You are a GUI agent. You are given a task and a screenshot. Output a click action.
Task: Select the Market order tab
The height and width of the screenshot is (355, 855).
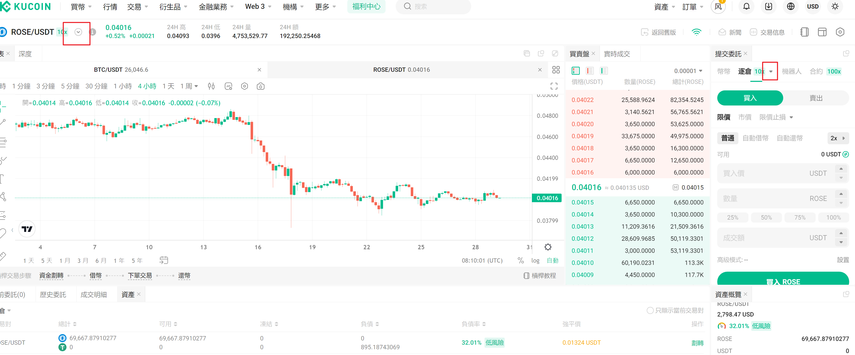[x=745, y=117]
